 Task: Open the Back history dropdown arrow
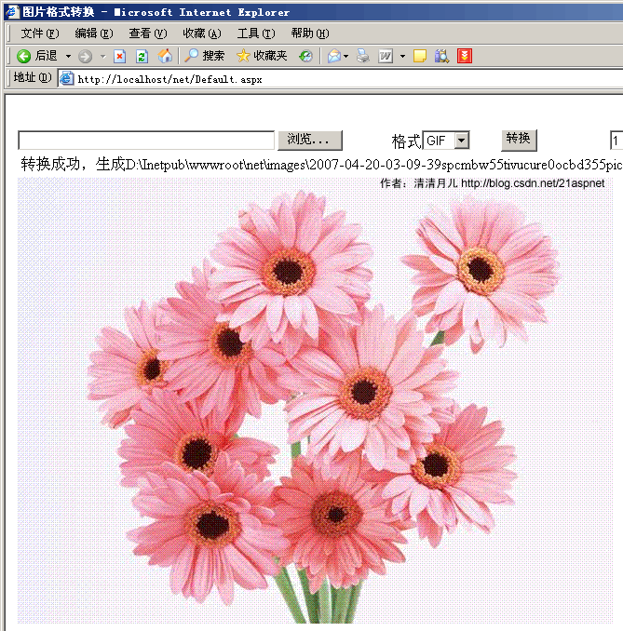[68, 57]
